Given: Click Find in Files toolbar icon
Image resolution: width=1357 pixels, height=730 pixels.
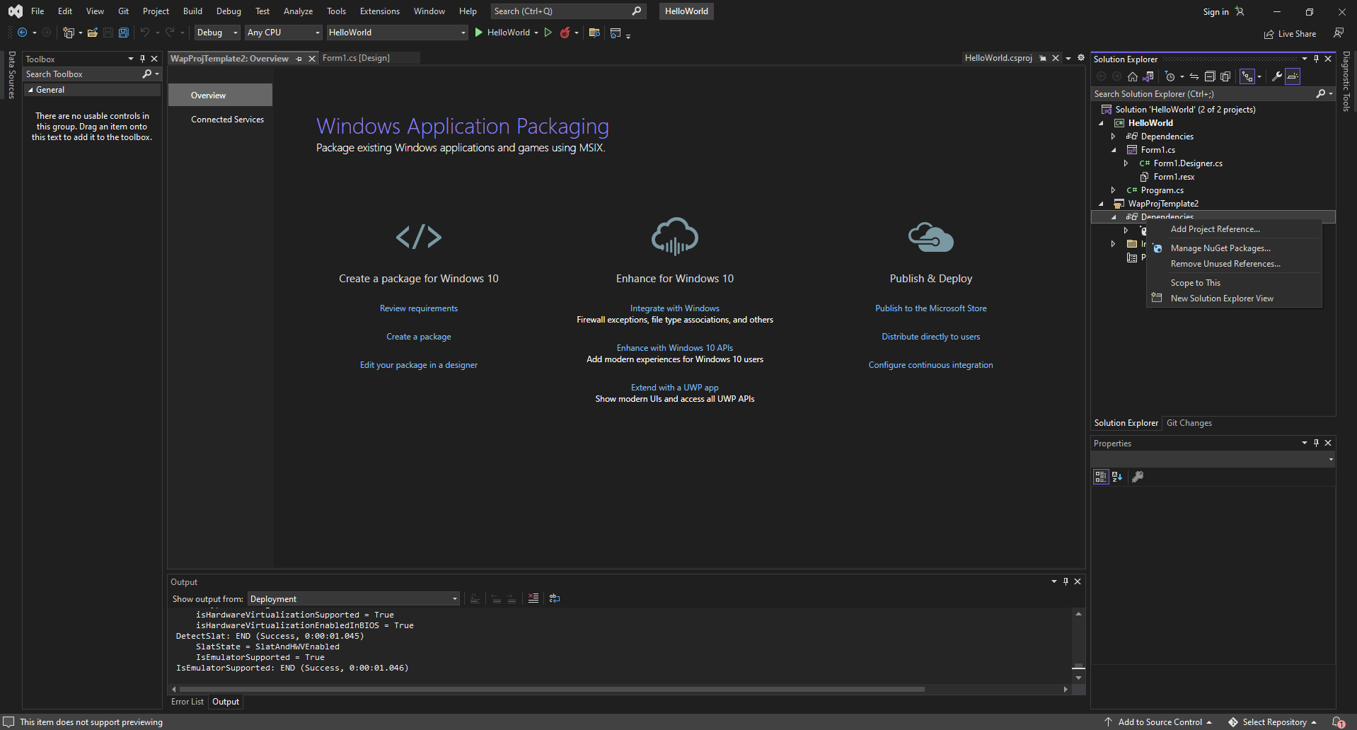Looking at the screenshot, I should 594,33.
